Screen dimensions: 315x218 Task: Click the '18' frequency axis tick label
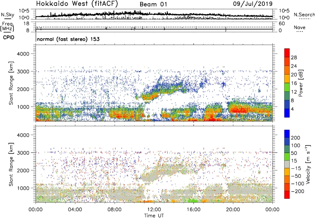(26, 24)
